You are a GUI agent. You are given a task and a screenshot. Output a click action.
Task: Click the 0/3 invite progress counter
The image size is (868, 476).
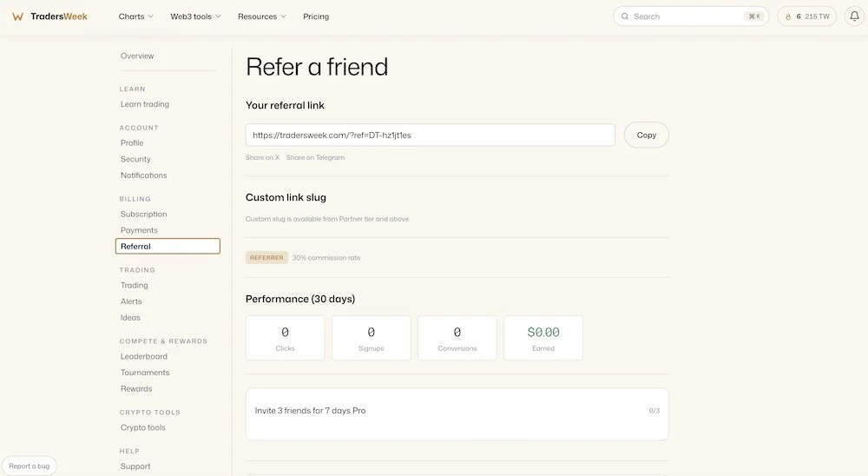654,411
